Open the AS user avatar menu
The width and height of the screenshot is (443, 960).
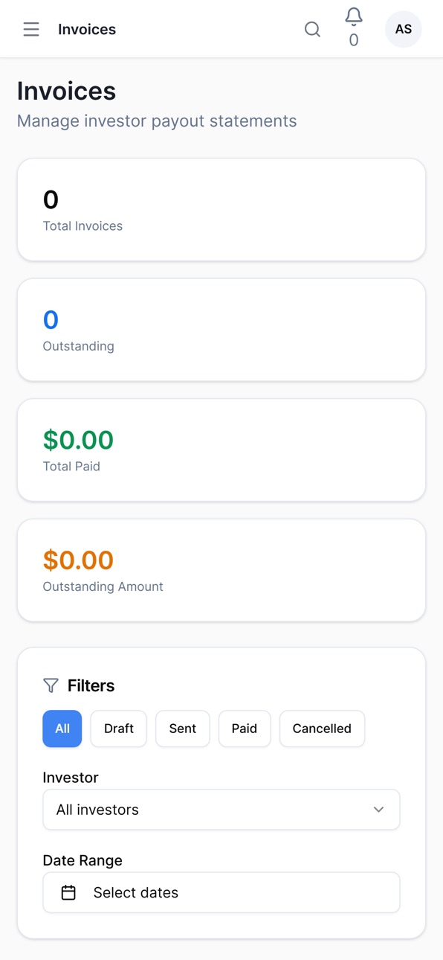(x=404, y=29)
